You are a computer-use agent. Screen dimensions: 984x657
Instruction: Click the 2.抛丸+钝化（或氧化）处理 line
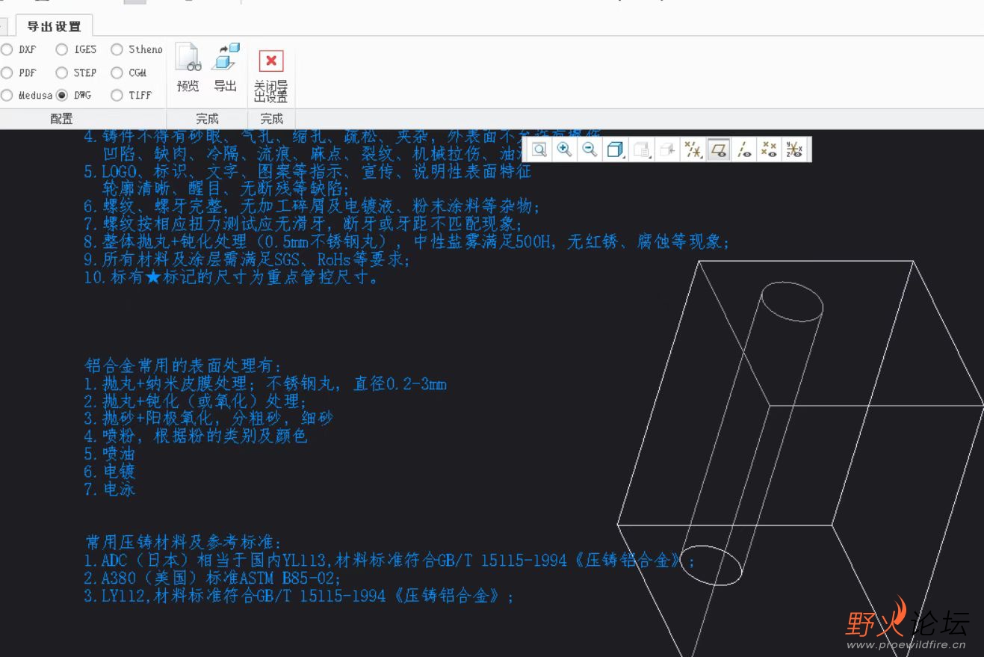pyautogui.click(x=196, y=401)
